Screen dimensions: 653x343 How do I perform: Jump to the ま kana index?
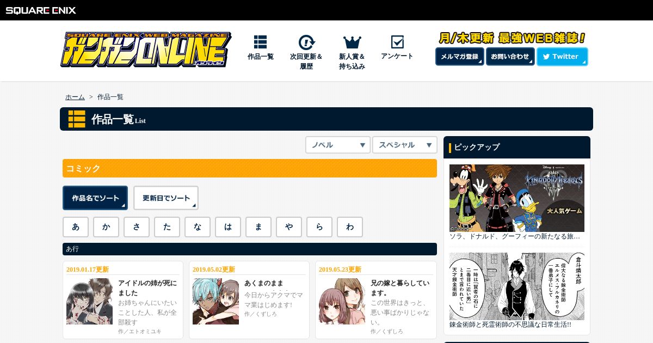pos(258,227)
